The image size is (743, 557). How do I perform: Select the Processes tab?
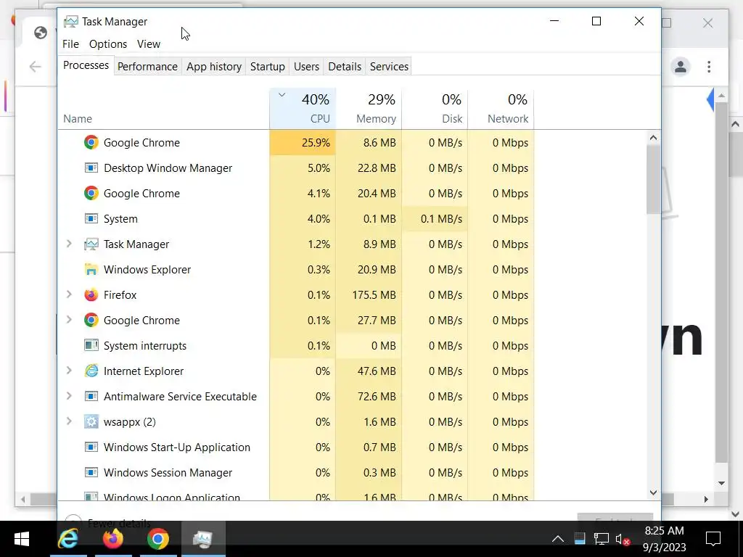[x=86, y=65]
